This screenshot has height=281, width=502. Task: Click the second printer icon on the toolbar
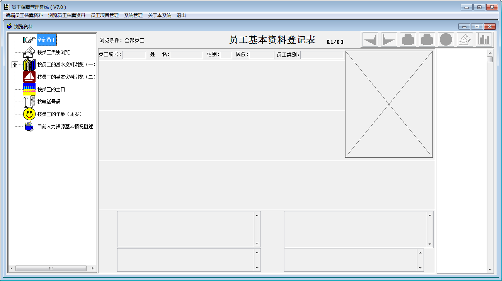pos(426,39)
